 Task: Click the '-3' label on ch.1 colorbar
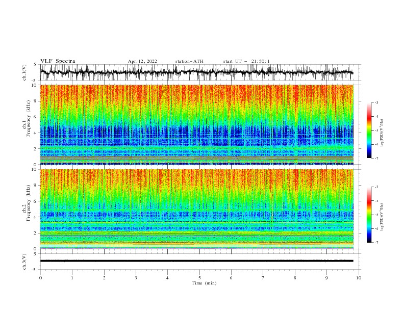tap(376, 102)
